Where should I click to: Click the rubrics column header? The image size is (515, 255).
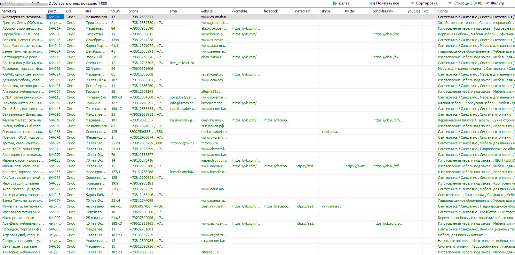point(475,11)
